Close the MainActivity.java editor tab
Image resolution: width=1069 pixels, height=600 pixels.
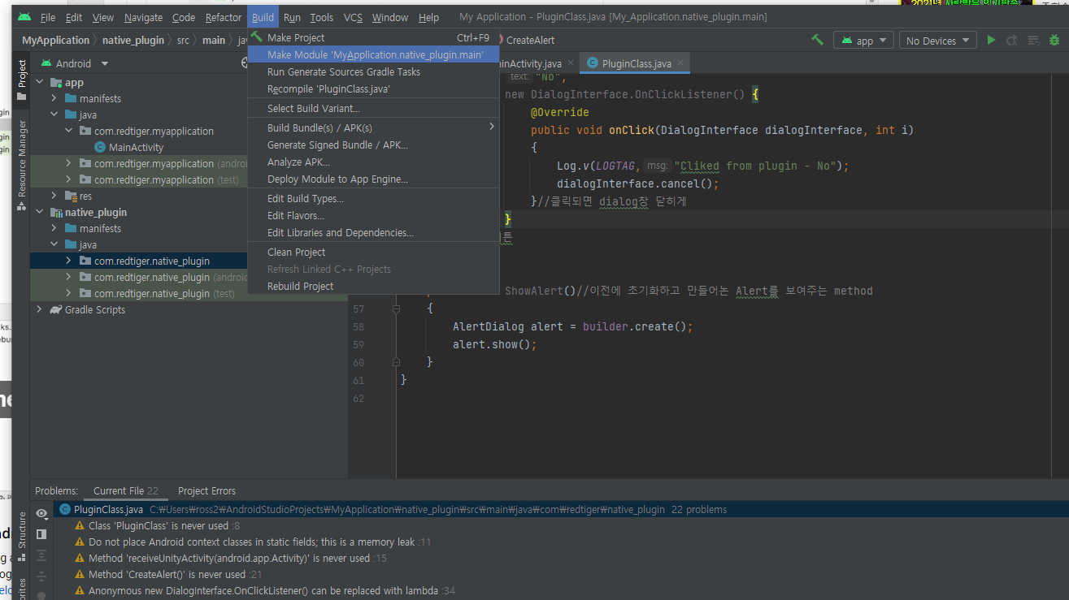[571, 63]
